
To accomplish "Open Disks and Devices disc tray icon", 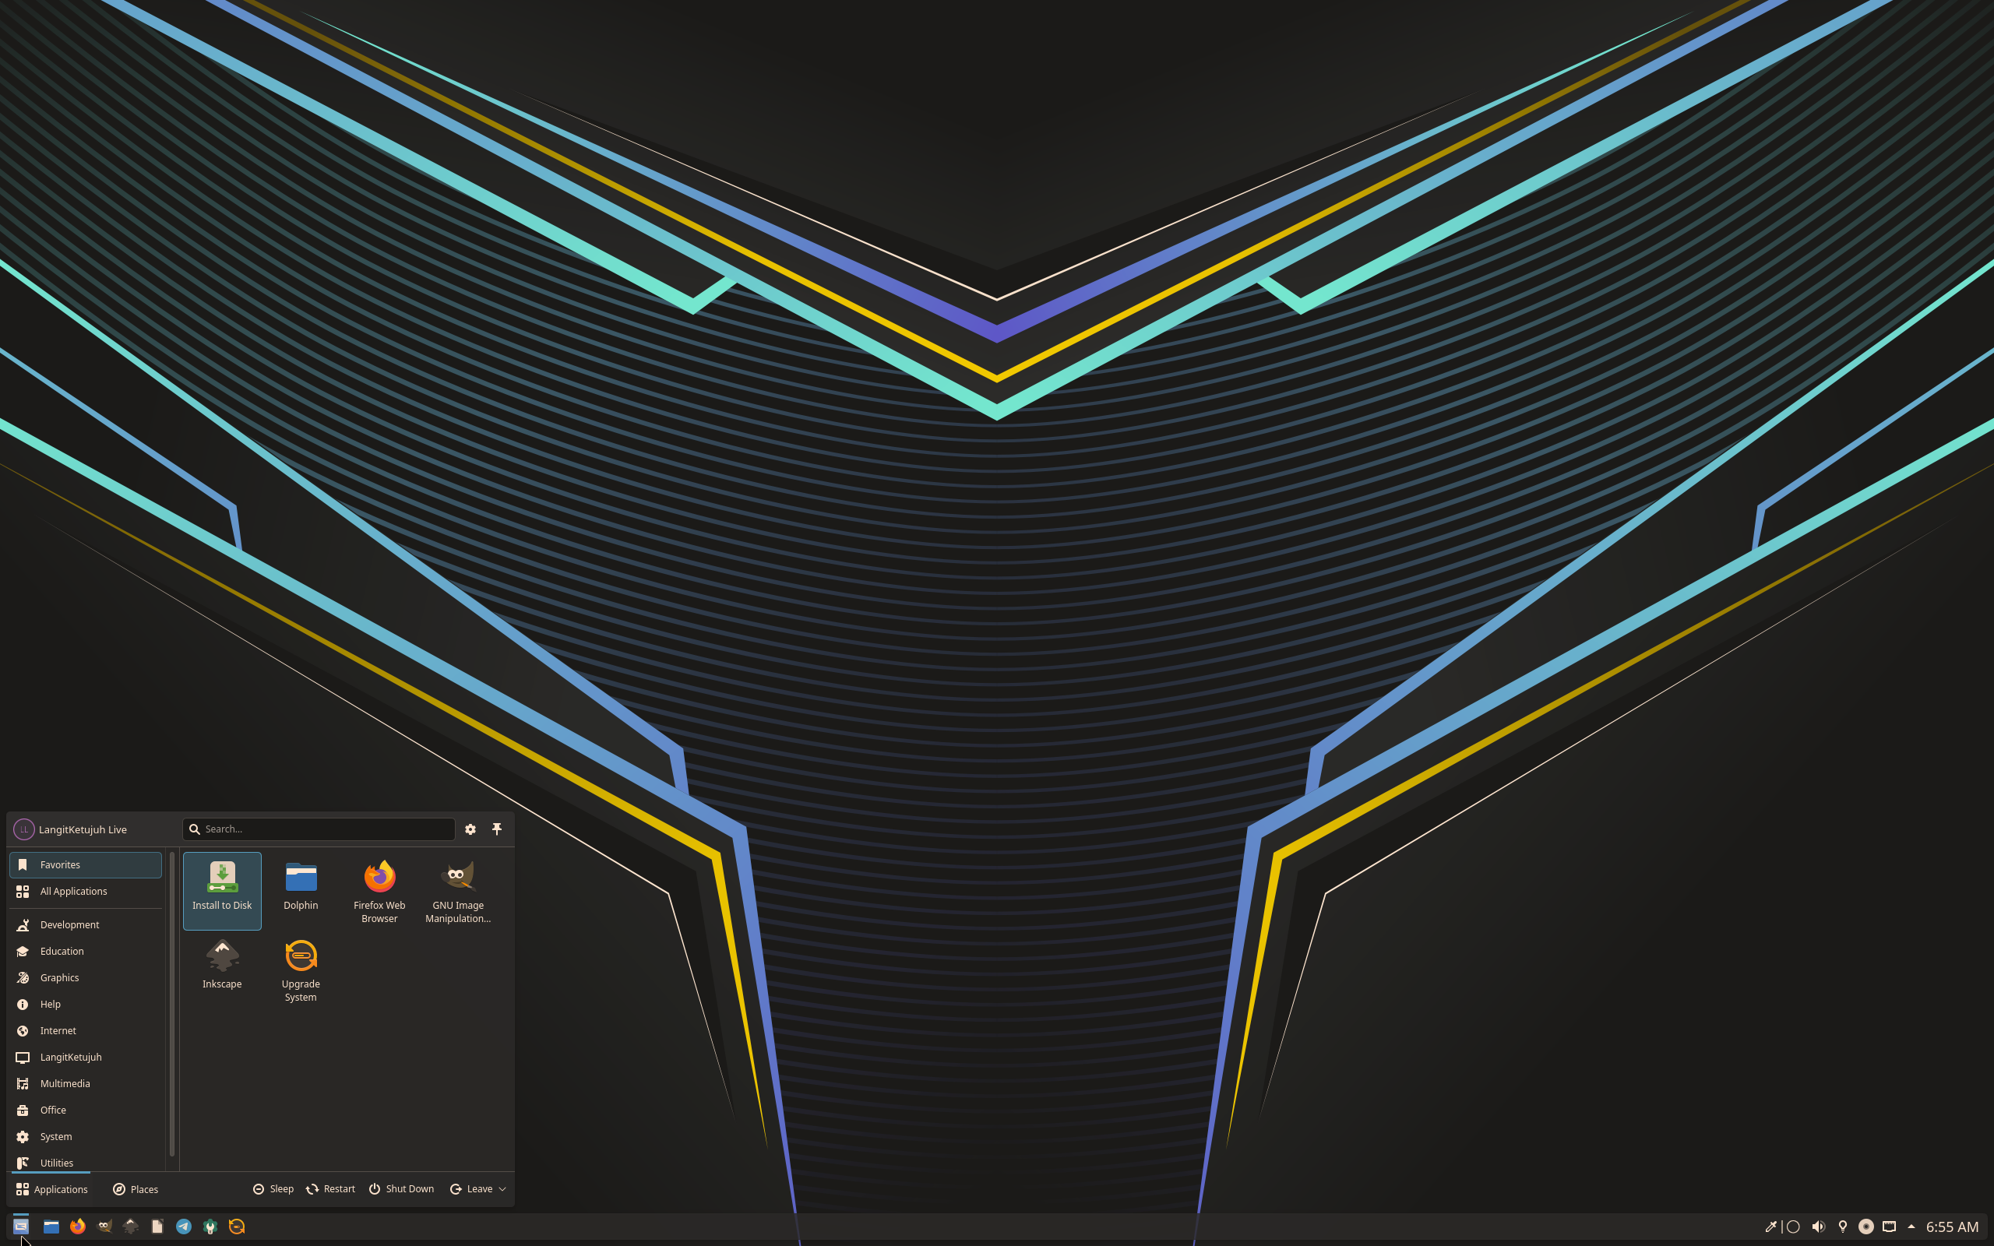I will 1866,1227.
